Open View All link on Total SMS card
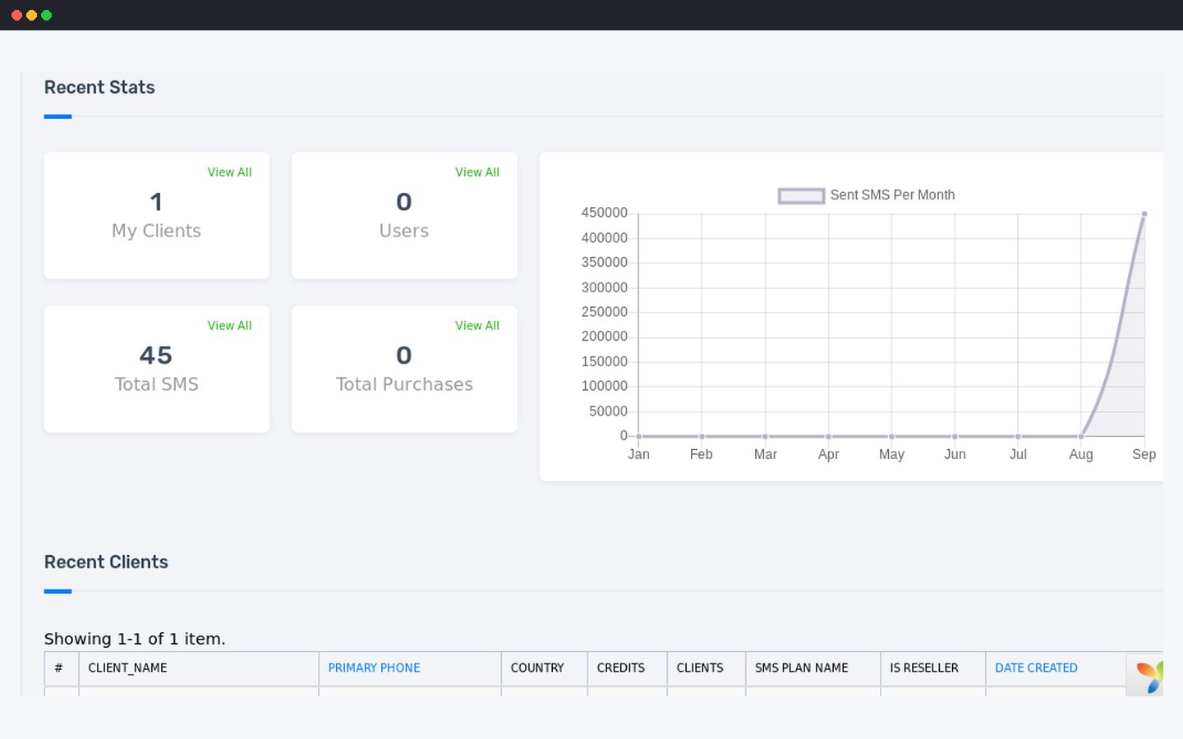The width and height of the screenshot is (1183, 739). tap(229, 326)
